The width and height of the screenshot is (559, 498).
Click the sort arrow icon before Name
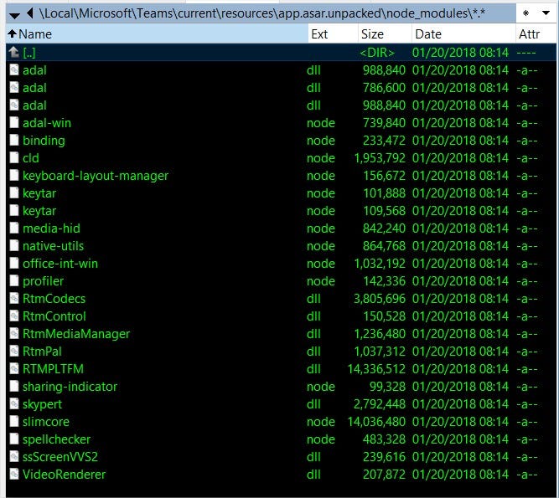[x=12, y=33]
